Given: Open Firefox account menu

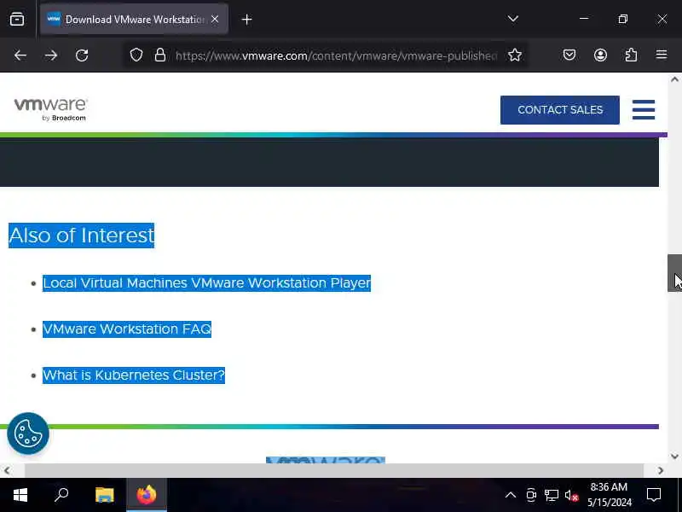Looking at the screenshot, I should click(x=601, y=55).
